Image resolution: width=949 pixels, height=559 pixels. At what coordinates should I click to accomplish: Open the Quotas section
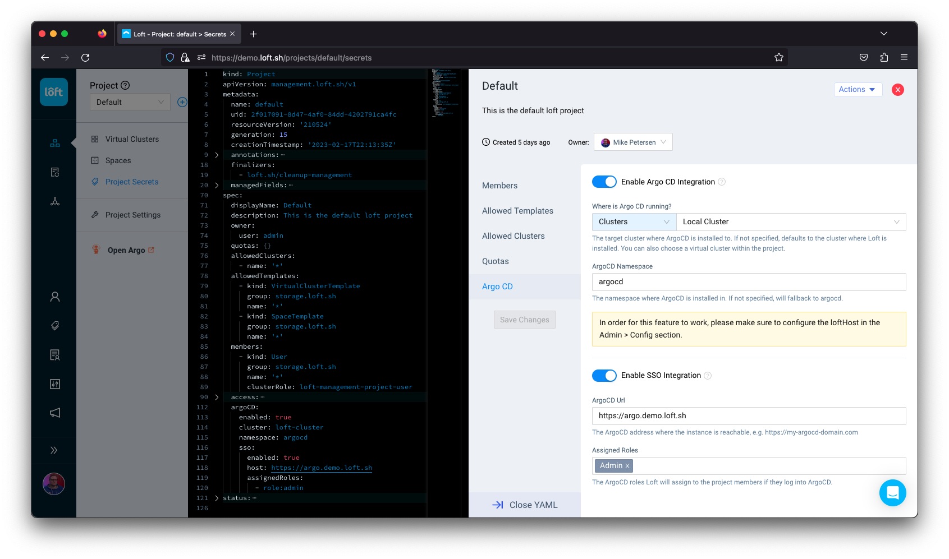495,261
